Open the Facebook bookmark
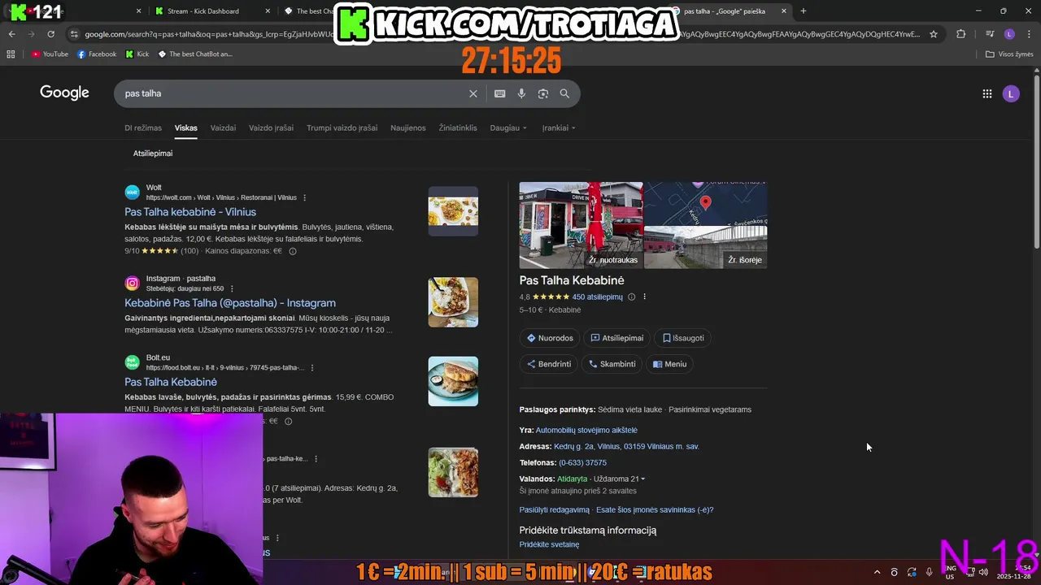This screenshot has height=585, width=1041. click(97, 54)
